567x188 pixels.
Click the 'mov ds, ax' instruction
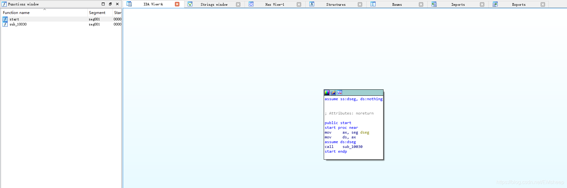pyautogui.click(x=340, y=137)
